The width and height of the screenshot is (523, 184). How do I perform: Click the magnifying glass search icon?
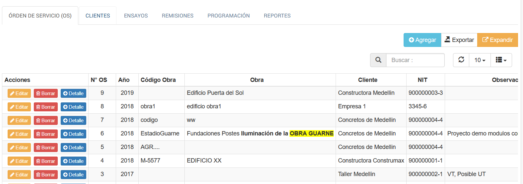click(378, 60)
